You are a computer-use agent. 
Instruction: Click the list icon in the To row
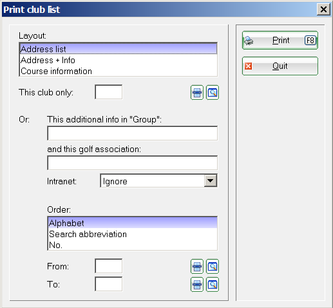[197, 284]
